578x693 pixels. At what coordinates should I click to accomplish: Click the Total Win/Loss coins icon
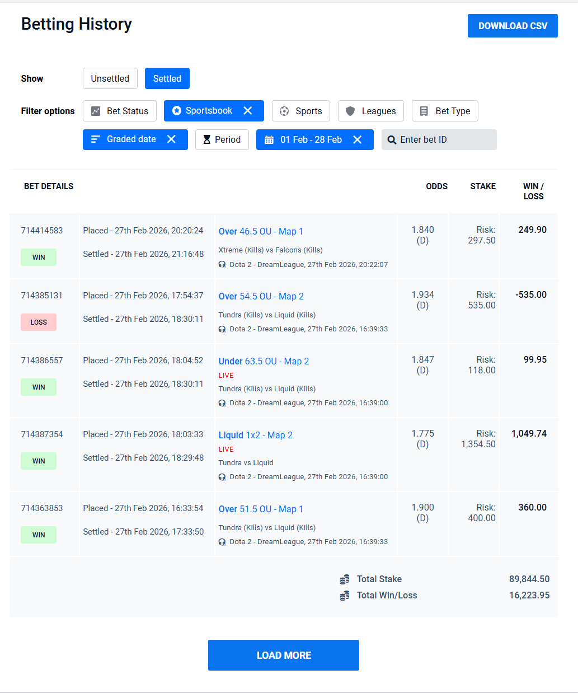[345, 596]
